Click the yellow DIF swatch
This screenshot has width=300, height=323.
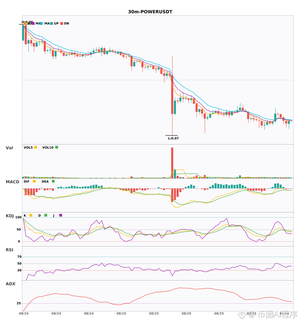tap(34, 181)
